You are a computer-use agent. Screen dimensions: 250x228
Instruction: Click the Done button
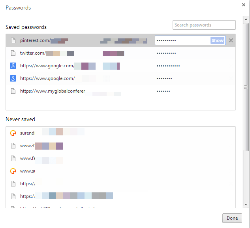[x=232, y=218]
